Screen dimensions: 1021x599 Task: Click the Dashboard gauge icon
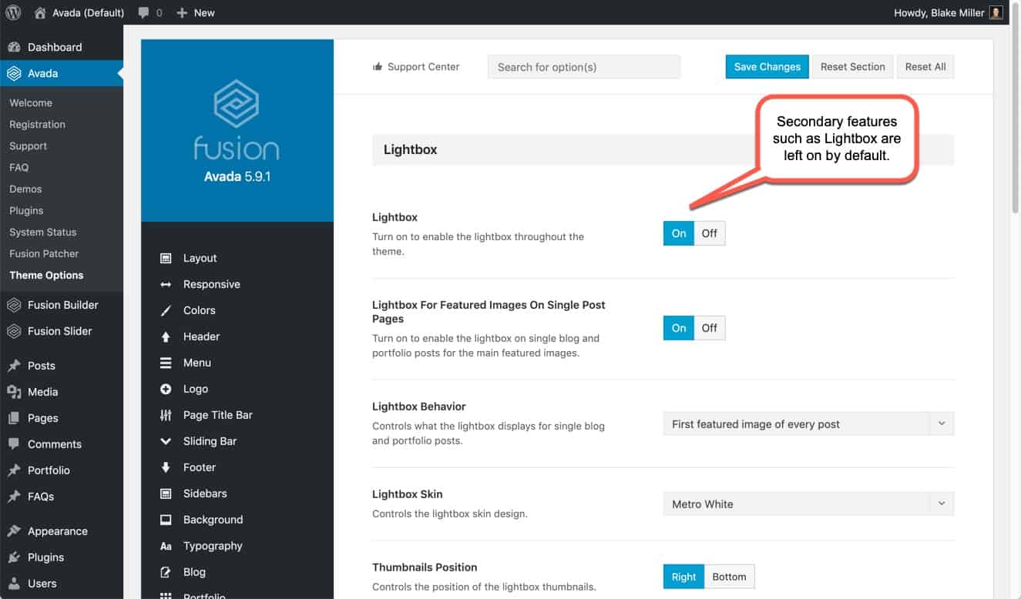click(x=14, y=47)
